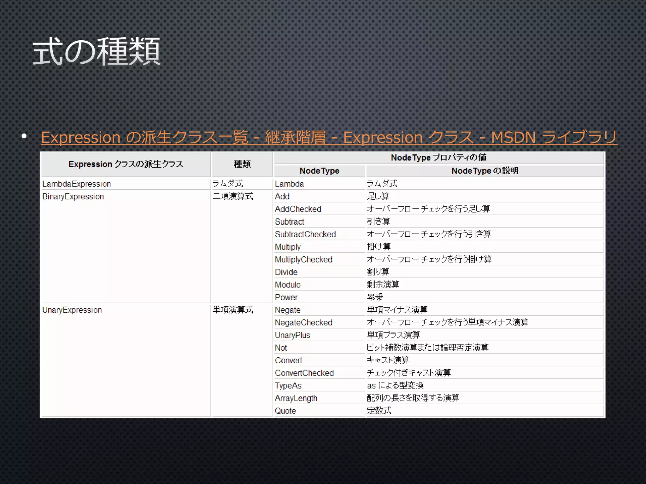
Task: Click the Quote NodeType cell
Action: pyautogui.click(x=320, y=411)
